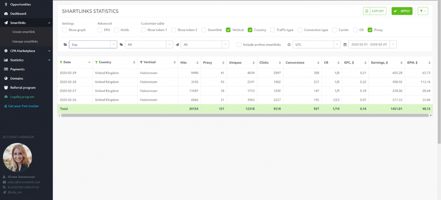The image size is (441, 200).
Task: Click the filter icon beside Vertical header
Action: [141, 62]
